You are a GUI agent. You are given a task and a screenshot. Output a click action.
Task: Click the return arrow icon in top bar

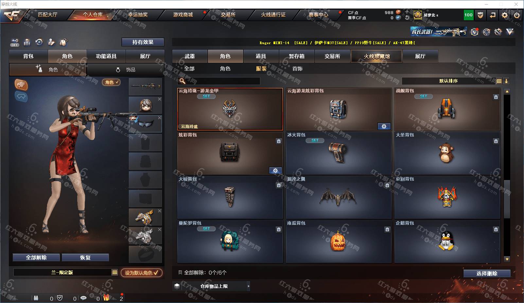point(493,15)
